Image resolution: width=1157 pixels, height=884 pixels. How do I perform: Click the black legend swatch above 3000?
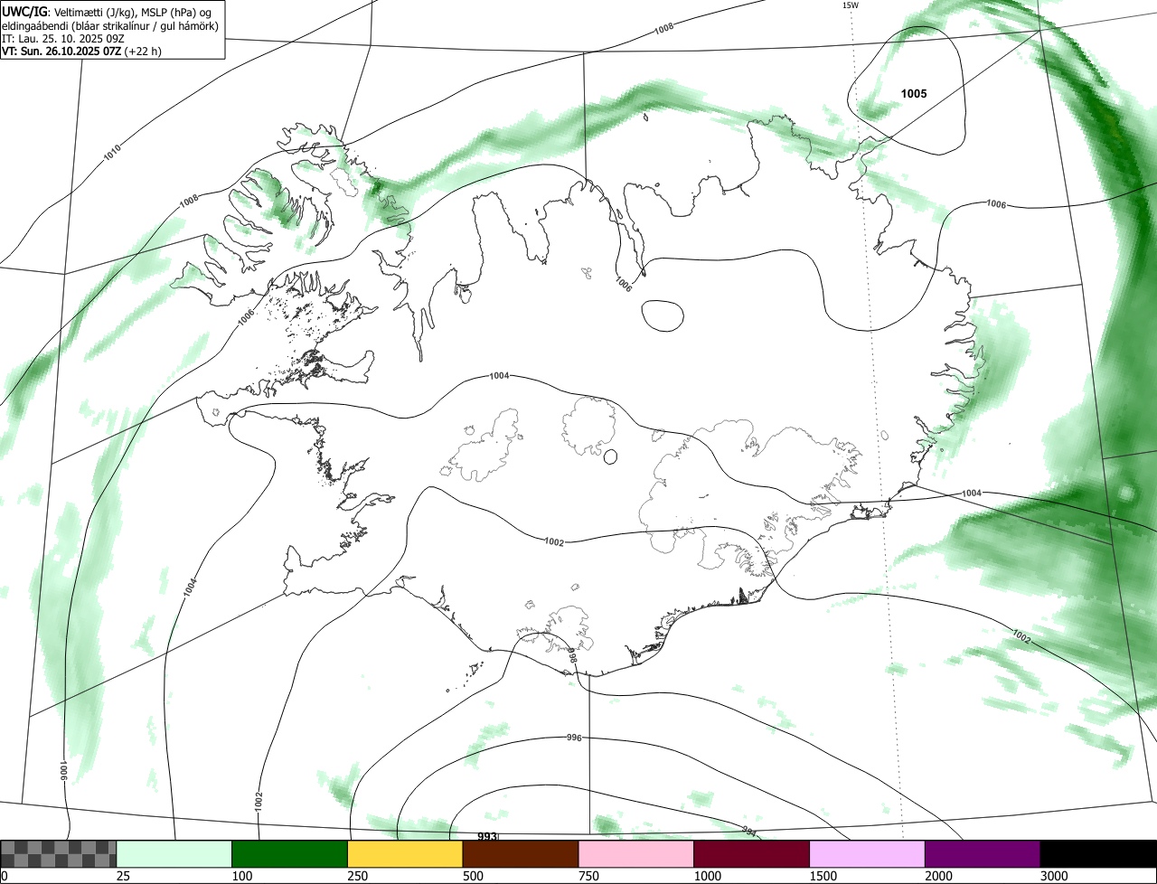click(1098, 854)
